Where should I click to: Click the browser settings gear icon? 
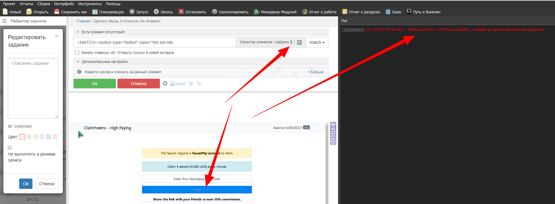coord(333,142)
